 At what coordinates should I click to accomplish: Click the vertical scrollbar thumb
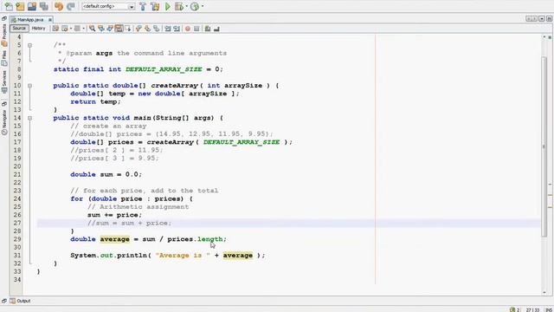coord(544,146)
